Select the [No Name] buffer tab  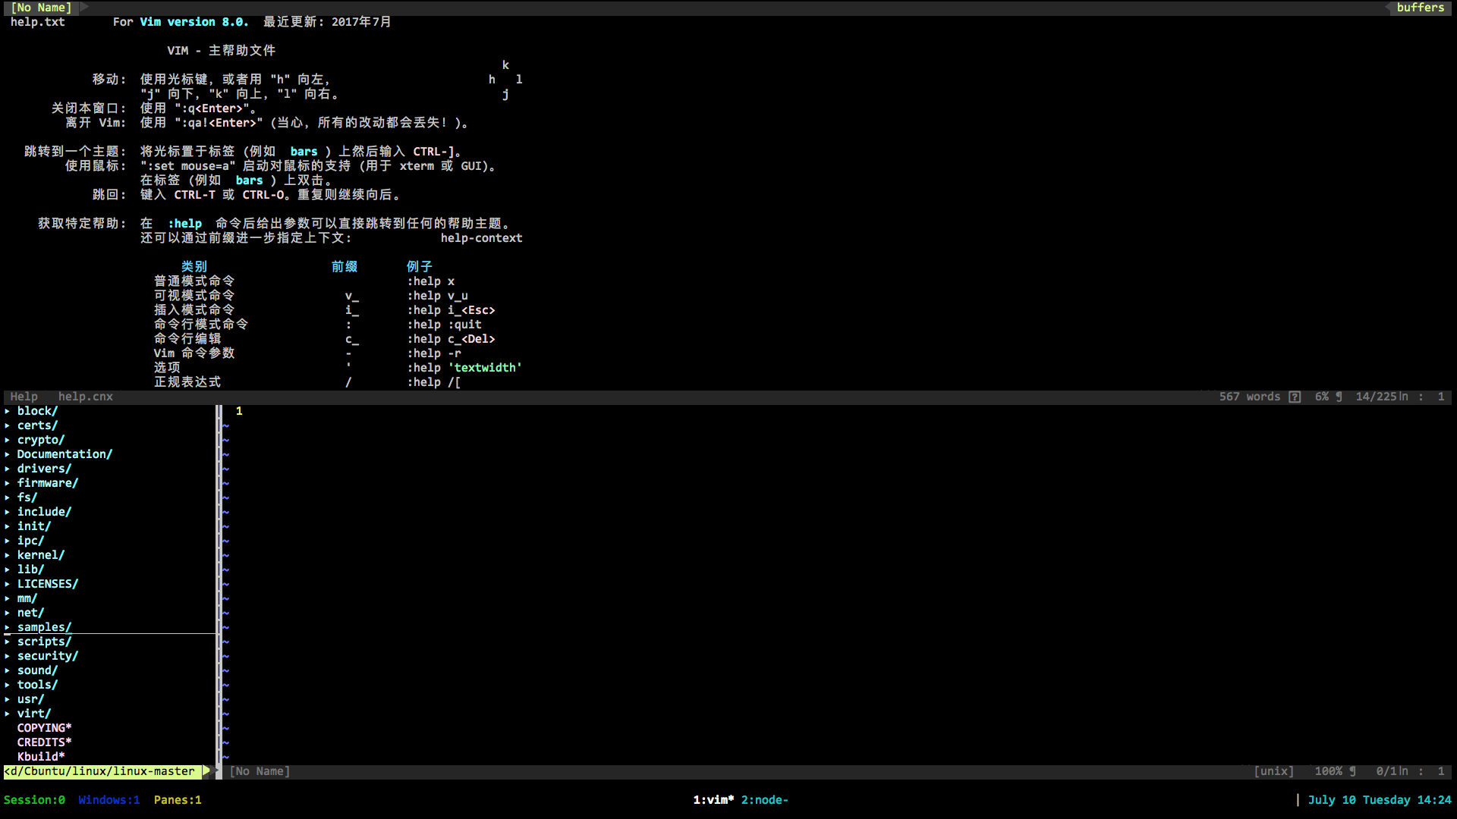point(41,8)
